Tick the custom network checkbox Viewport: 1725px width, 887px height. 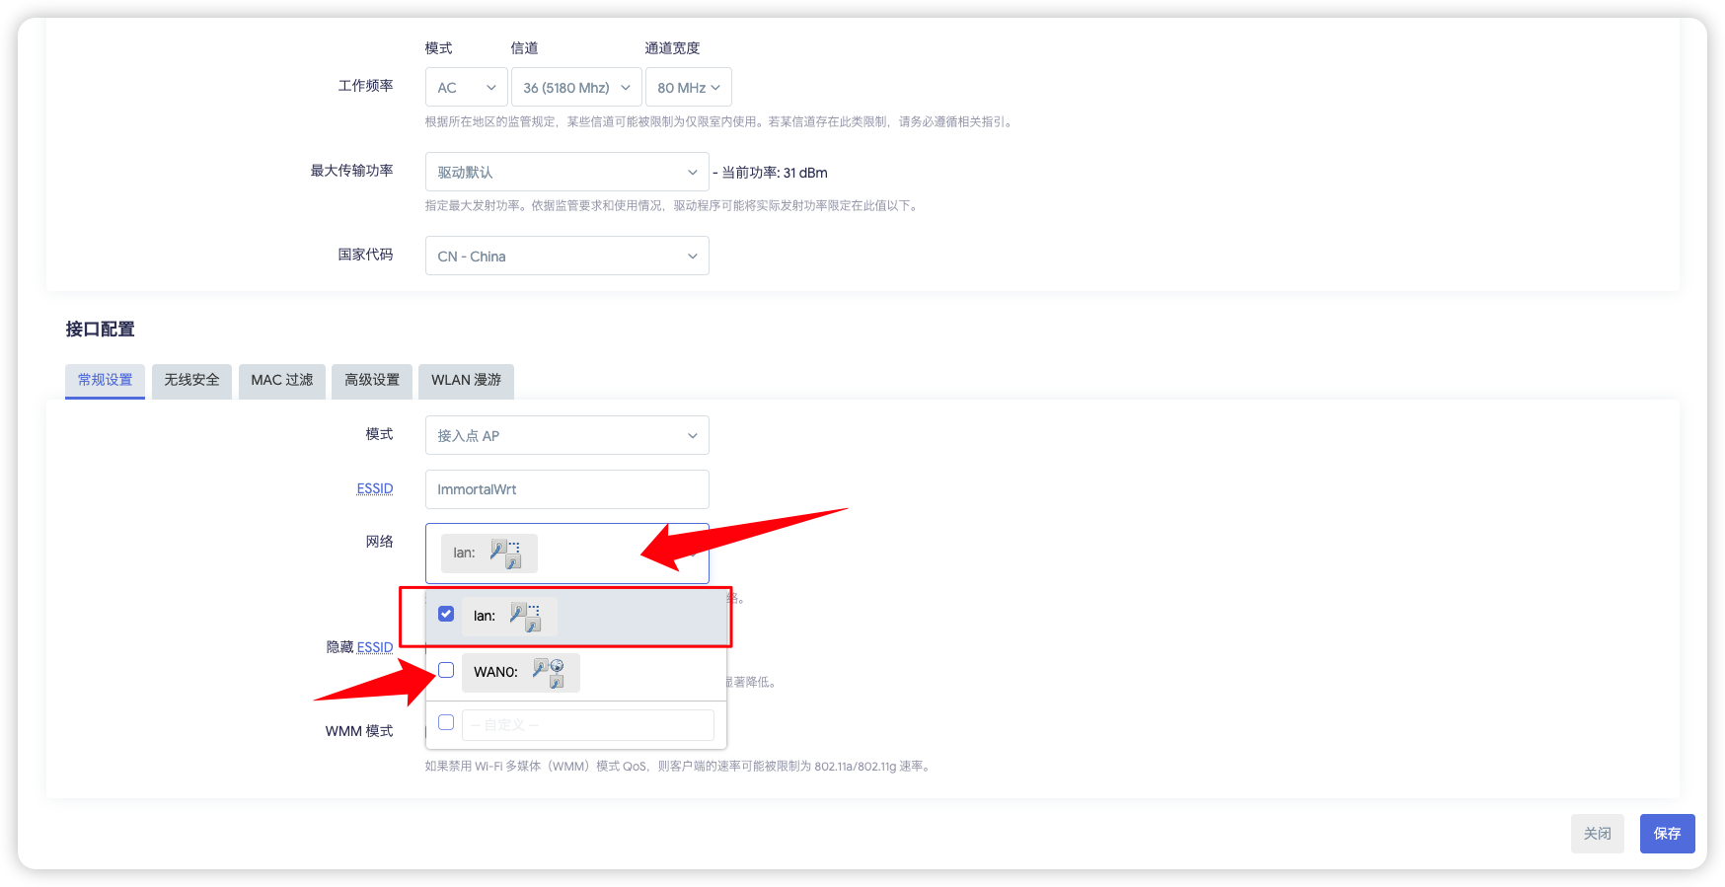446,722
